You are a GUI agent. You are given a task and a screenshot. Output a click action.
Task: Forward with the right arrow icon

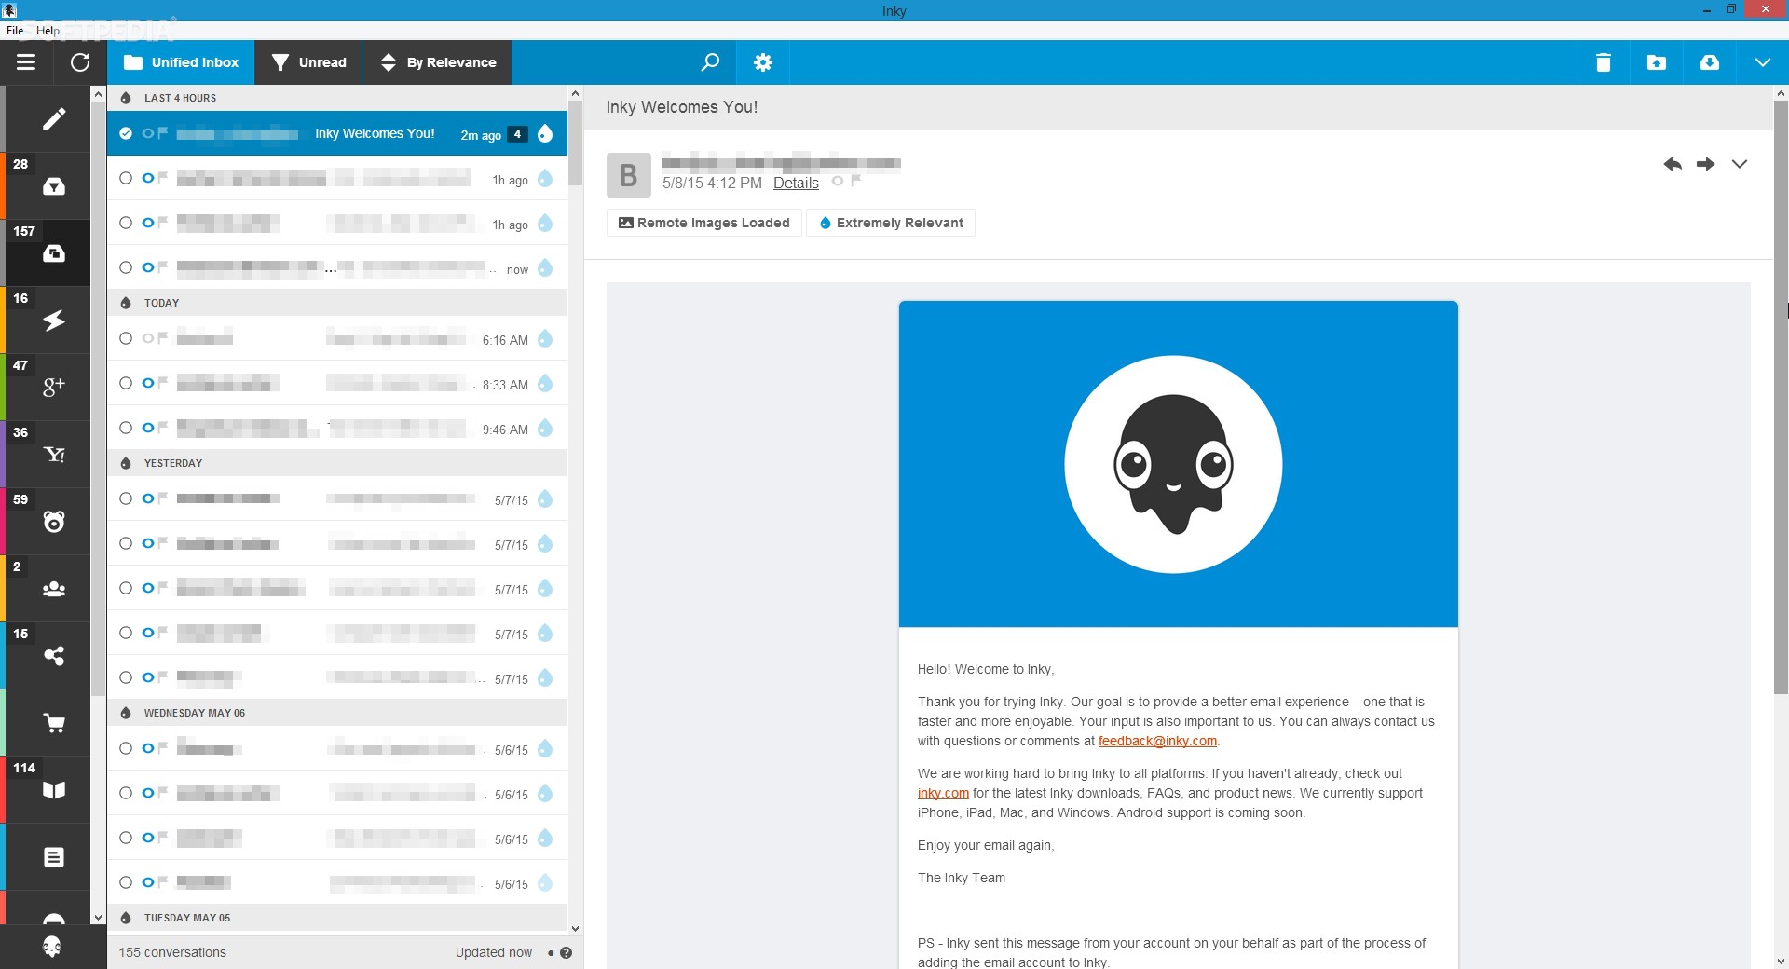[1705, 164]
